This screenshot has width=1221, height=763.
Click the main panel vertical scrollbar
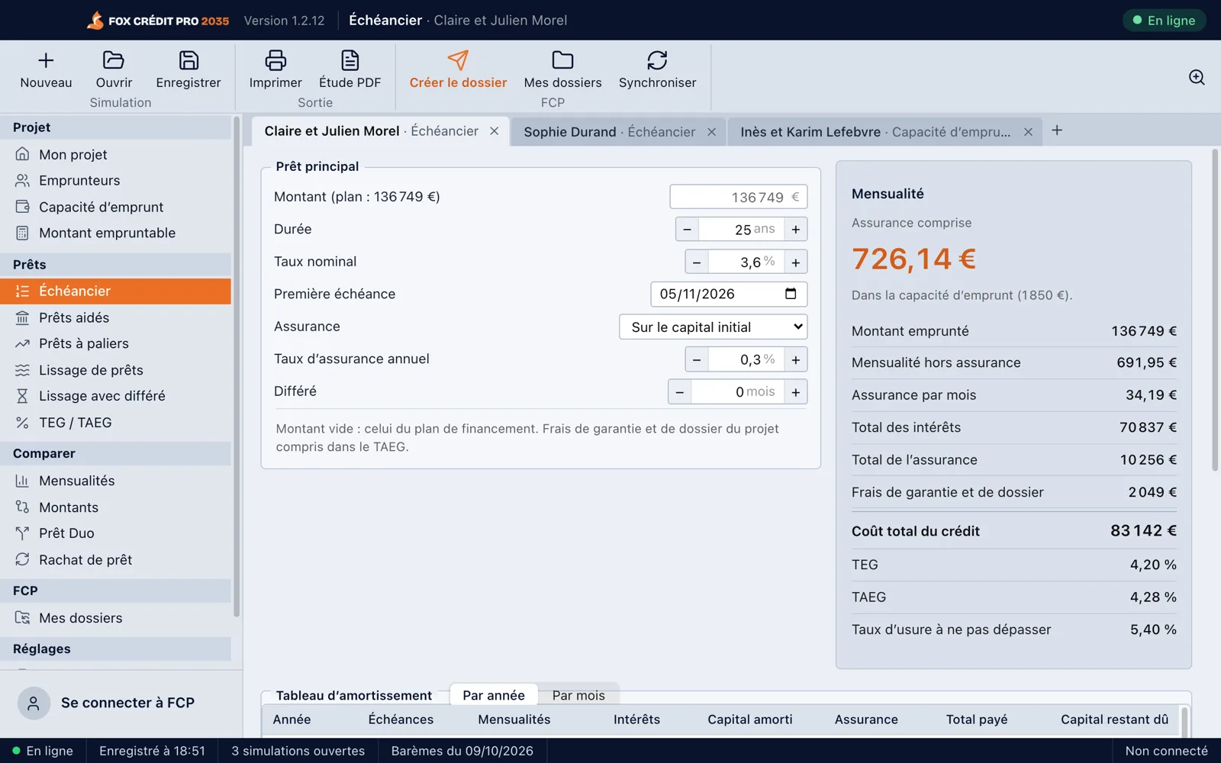(1215, 310)
